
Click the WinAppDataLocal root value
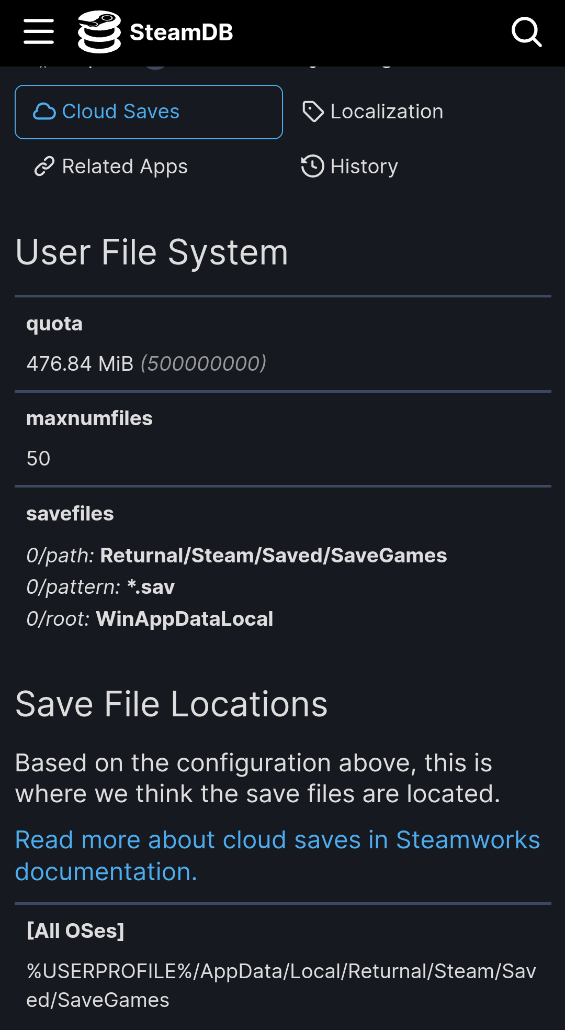(184, 619)
